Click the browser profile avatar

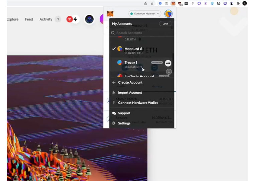pyautogui.click(x=245, y=3)
